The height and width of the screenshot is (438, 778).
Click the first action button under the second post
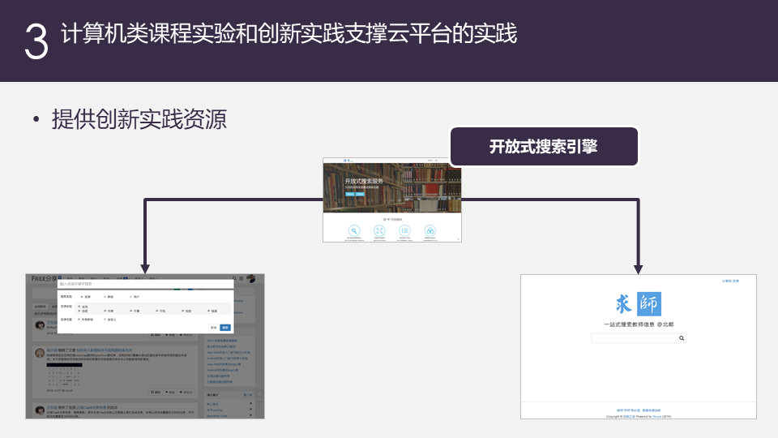[x=156, y=393]
